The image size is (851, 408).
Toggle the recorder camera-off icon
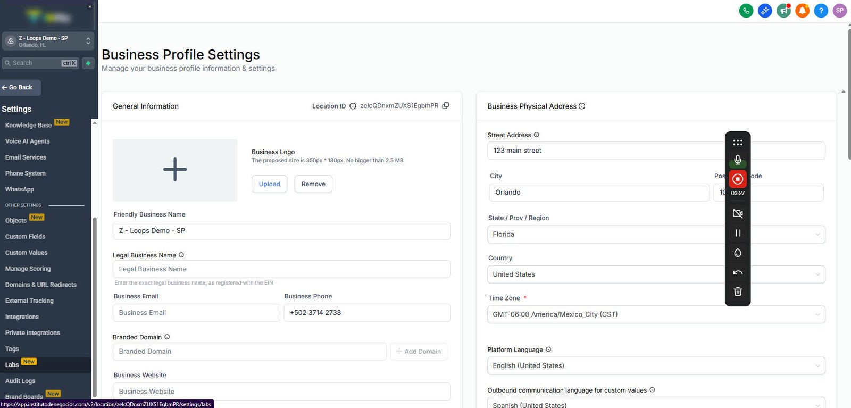[738, 213]
